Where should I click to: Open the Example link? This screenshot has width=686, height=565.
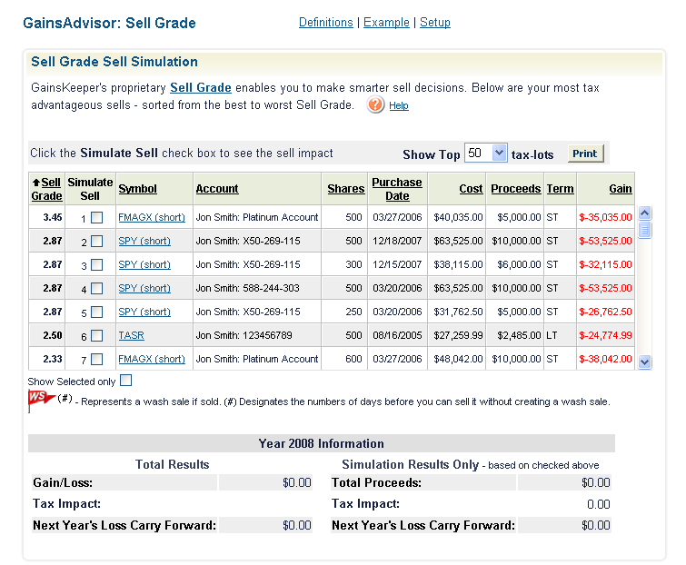(x=386, y=23)
